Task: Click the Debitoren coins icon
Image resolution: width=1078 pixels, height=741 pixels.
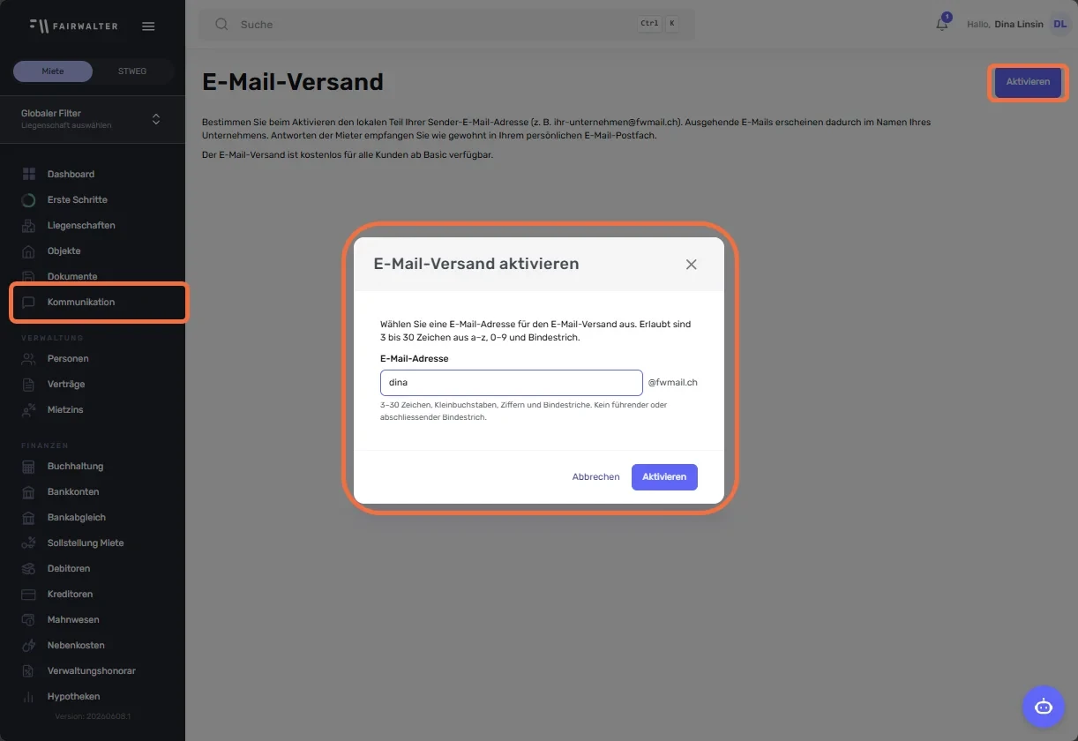Action: click(x=29, y=568)
